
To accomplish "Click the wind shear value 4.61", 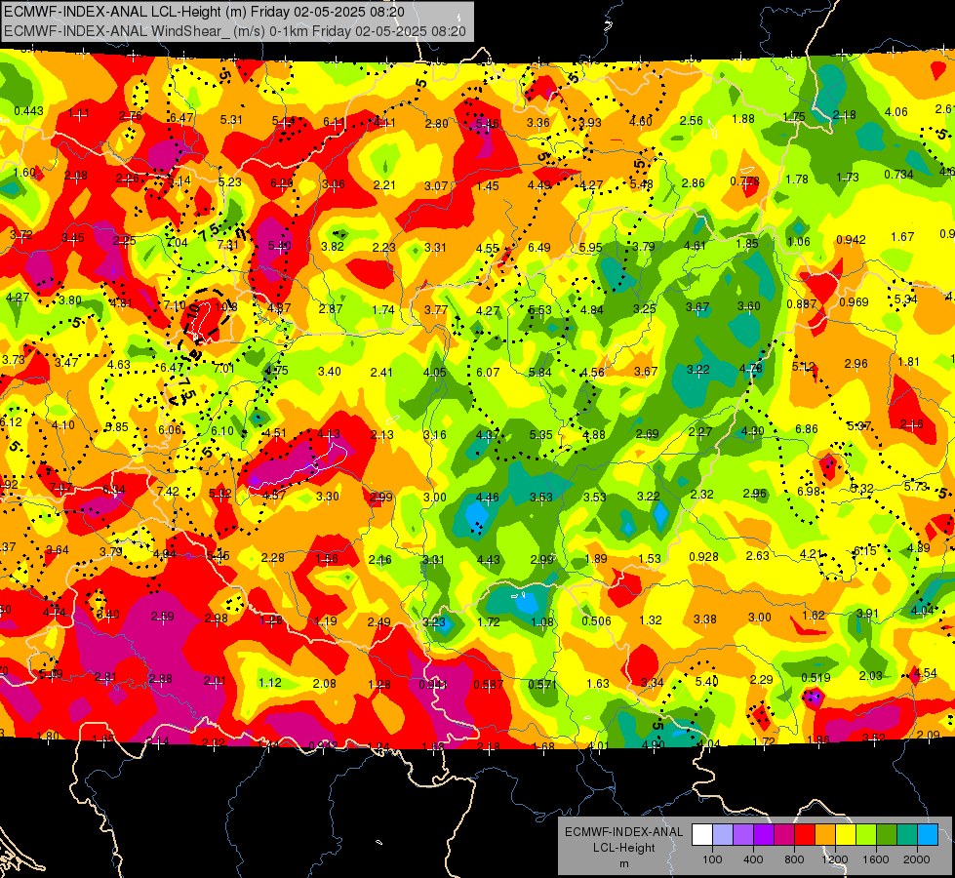I will click(x=695, y=246).
